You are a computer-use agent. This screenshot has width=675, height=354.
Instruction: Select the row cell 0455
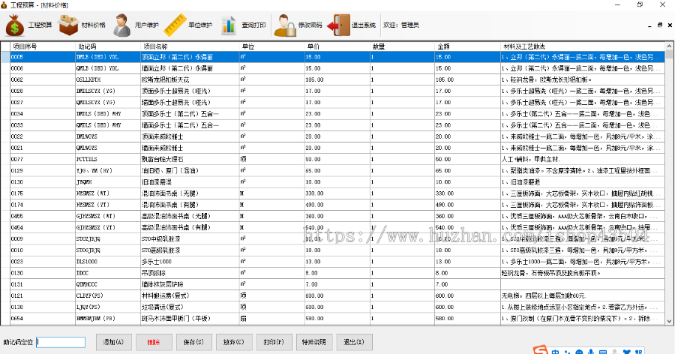[x=43, y=216]
